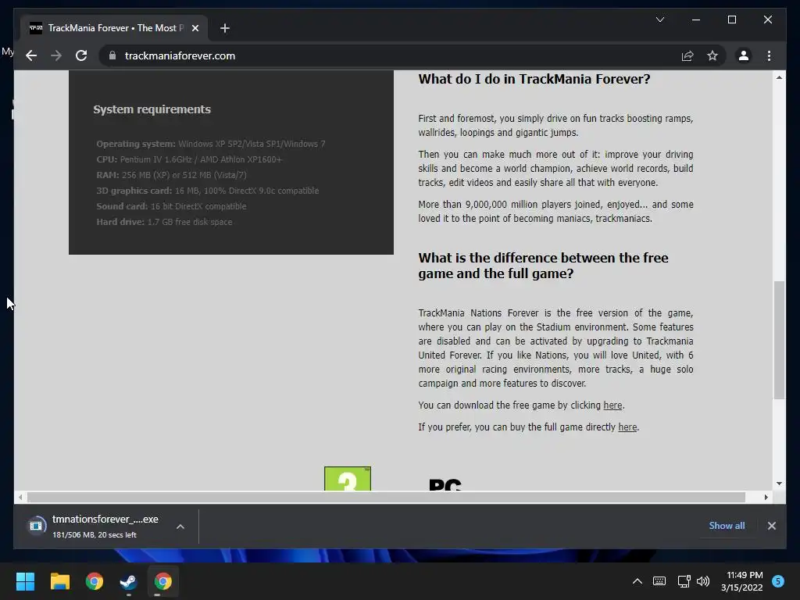Viewport: 800px width, 600px height.
Task: Open a new tab with the plus button
Action: [224, 28]
